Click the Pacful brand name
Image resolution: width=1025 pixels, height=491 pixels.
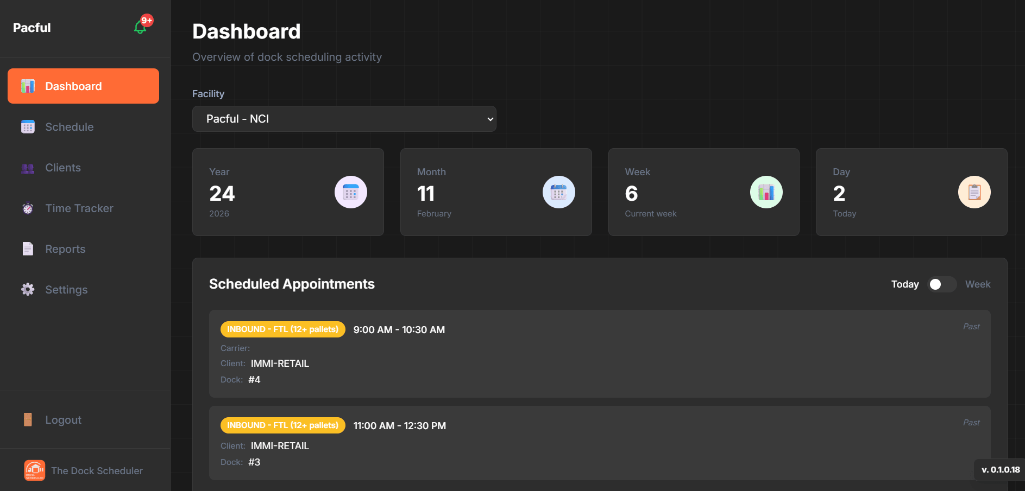click(x=31, y=27)
